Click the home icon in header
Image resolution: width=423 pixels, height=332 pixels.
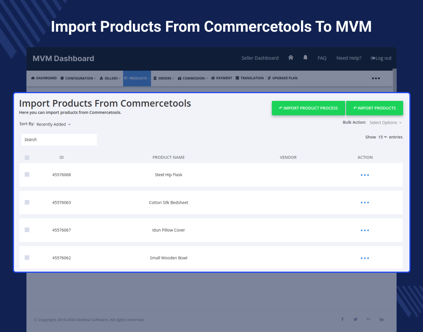pos(290,58)
